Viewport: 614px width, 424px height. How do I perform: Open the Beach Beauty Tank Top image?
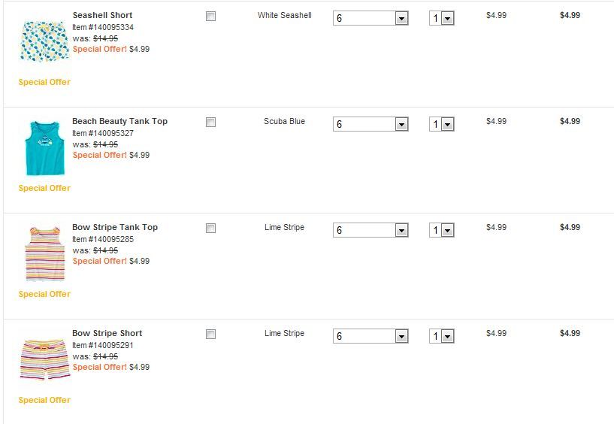pos(44,147)
